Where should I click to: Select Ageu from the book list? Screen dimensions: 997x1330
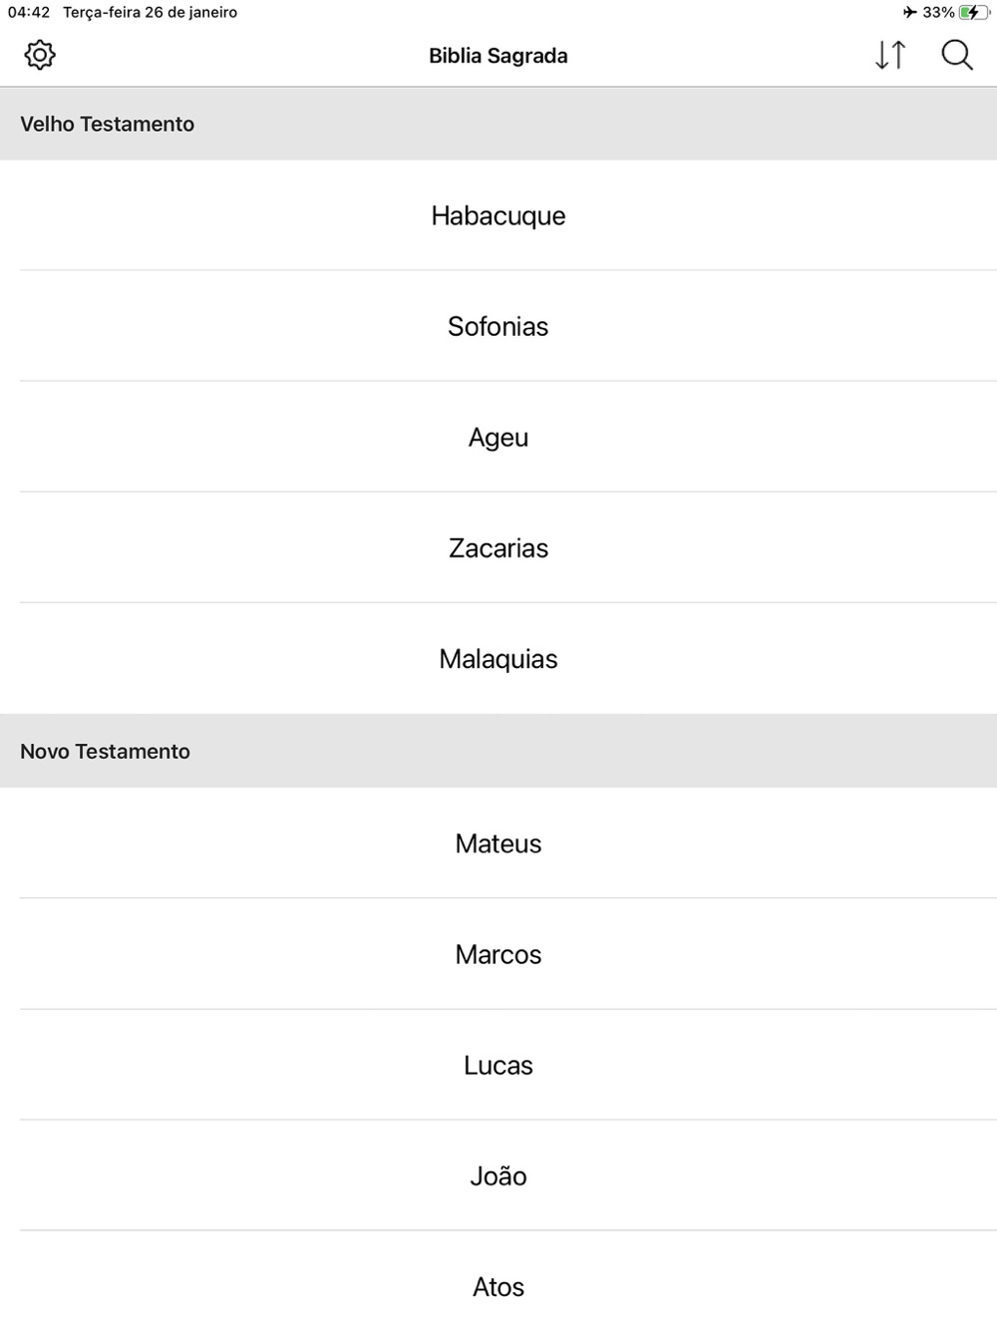[x=498, y=437]
